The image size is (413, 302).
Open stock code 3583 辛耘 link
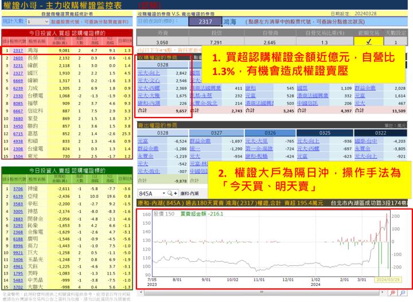(18, 204)
